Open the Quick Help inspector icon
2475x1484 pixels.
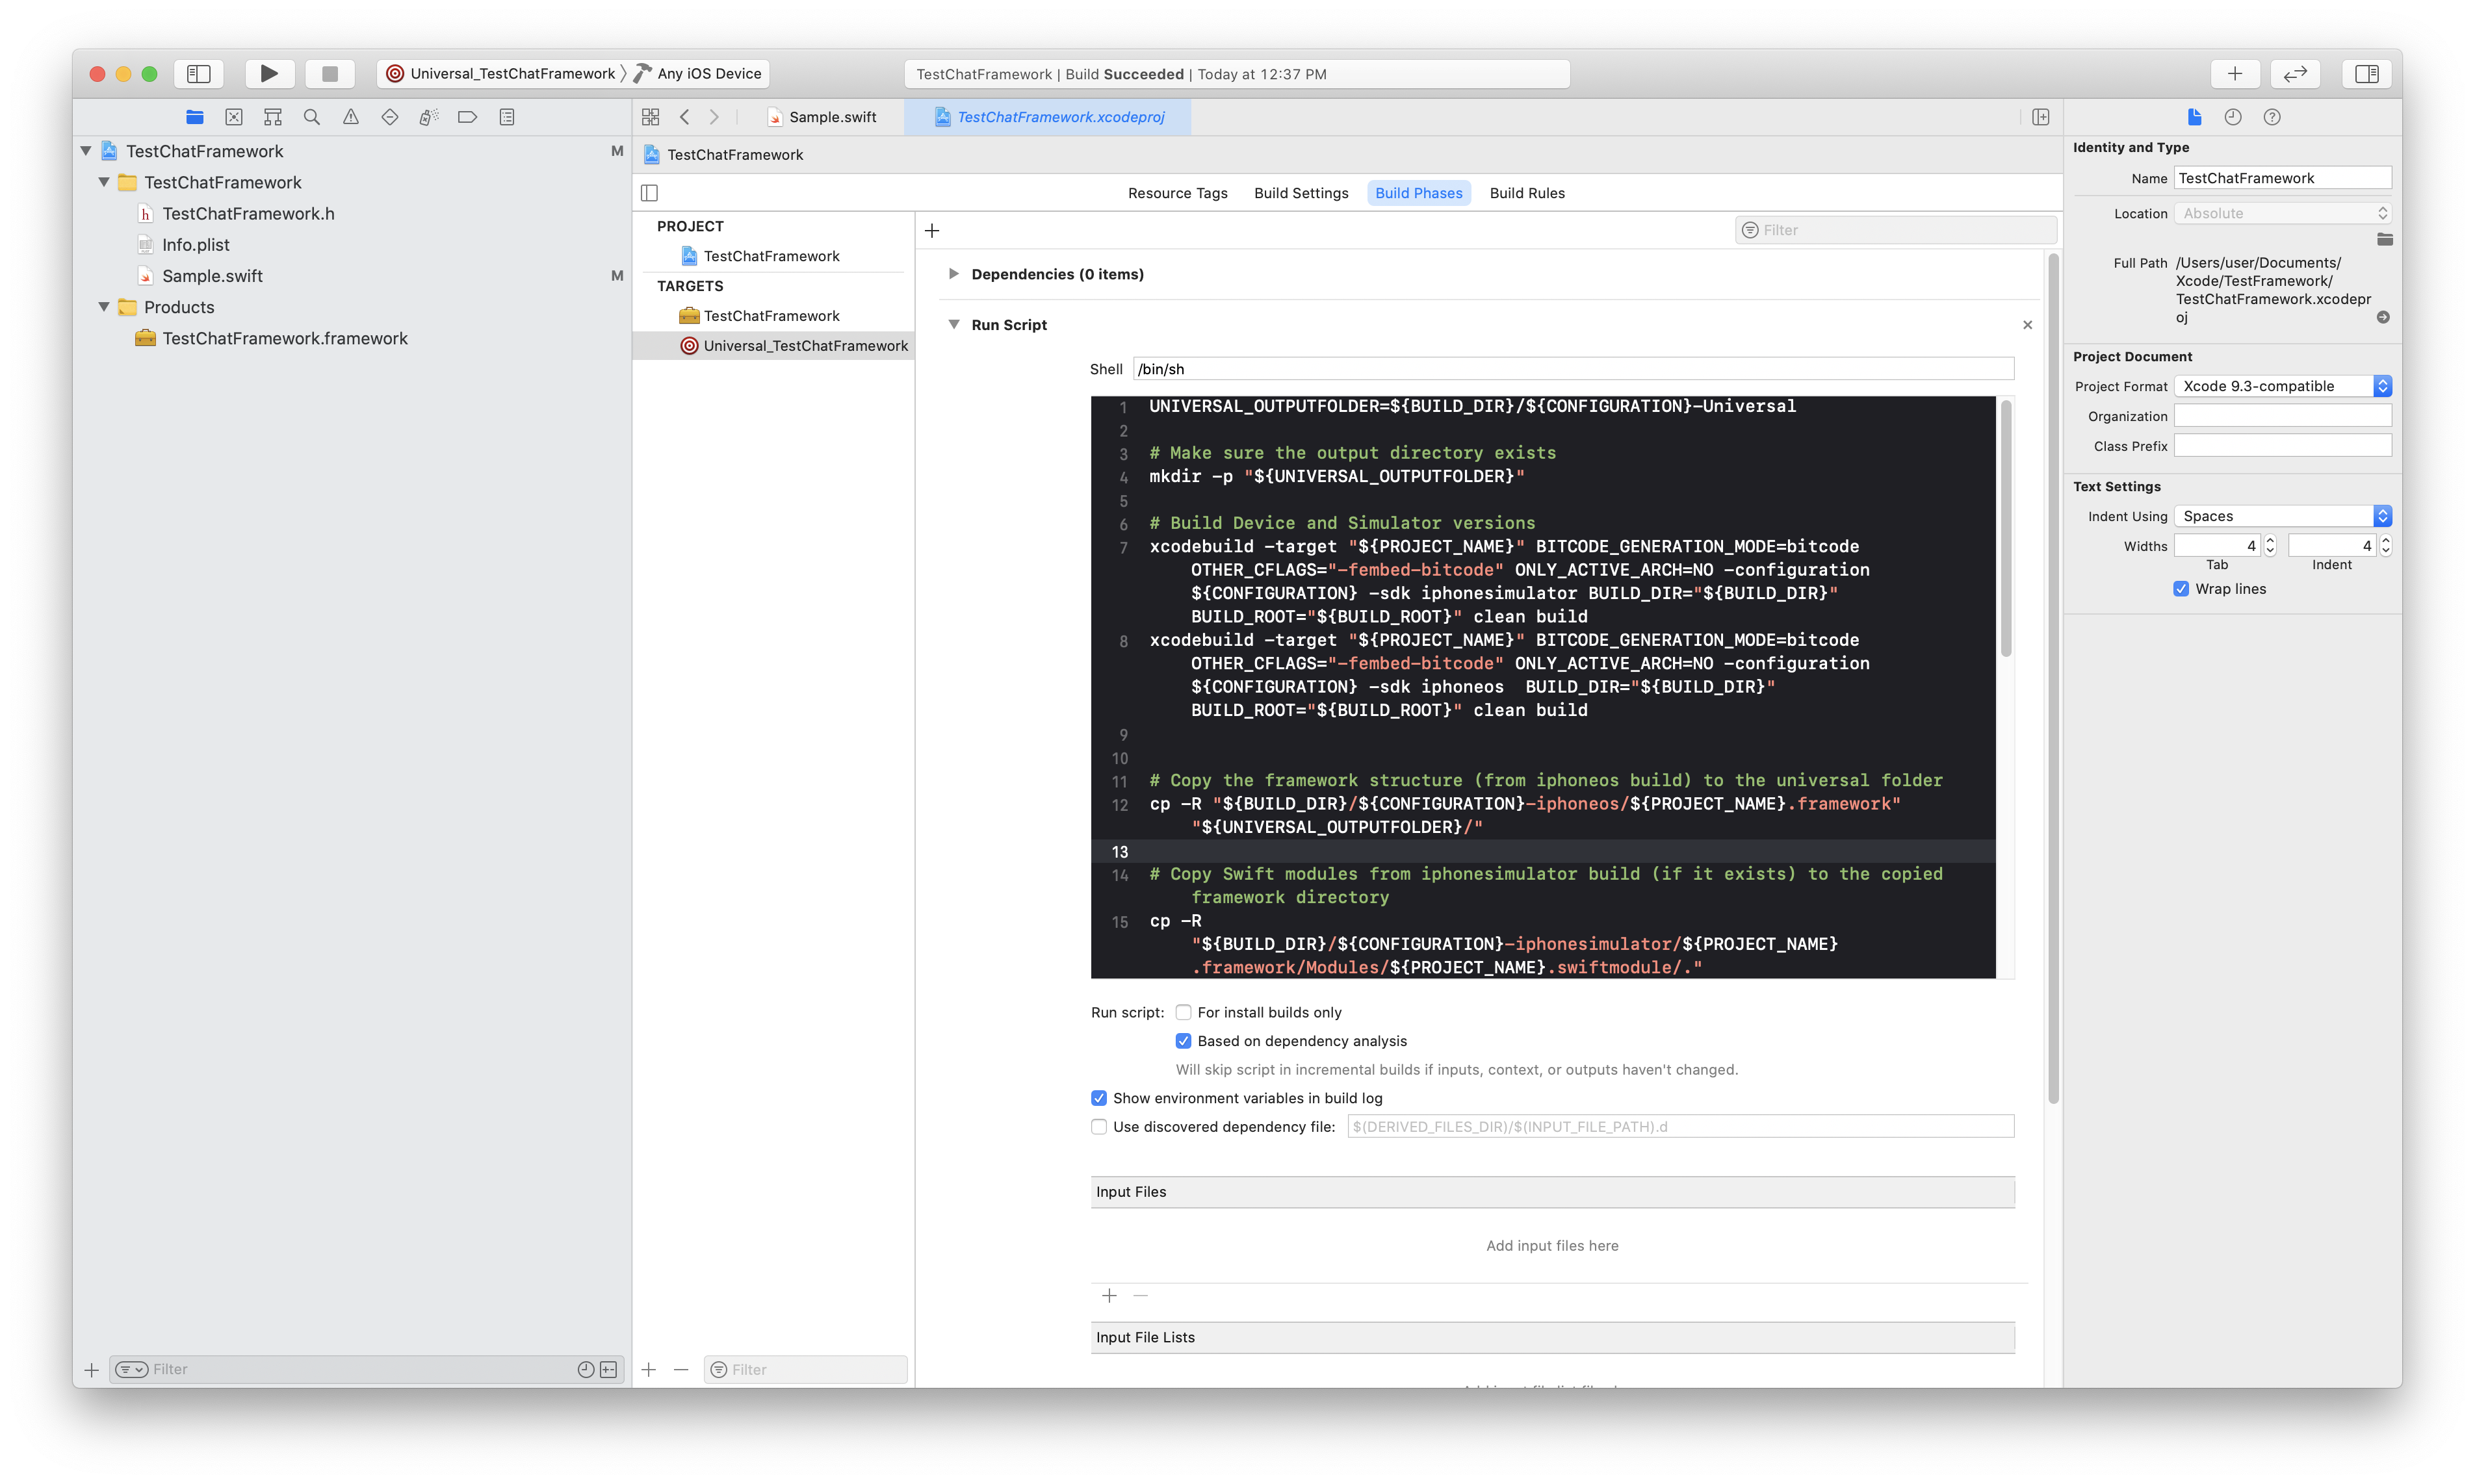pos(2272,117)
